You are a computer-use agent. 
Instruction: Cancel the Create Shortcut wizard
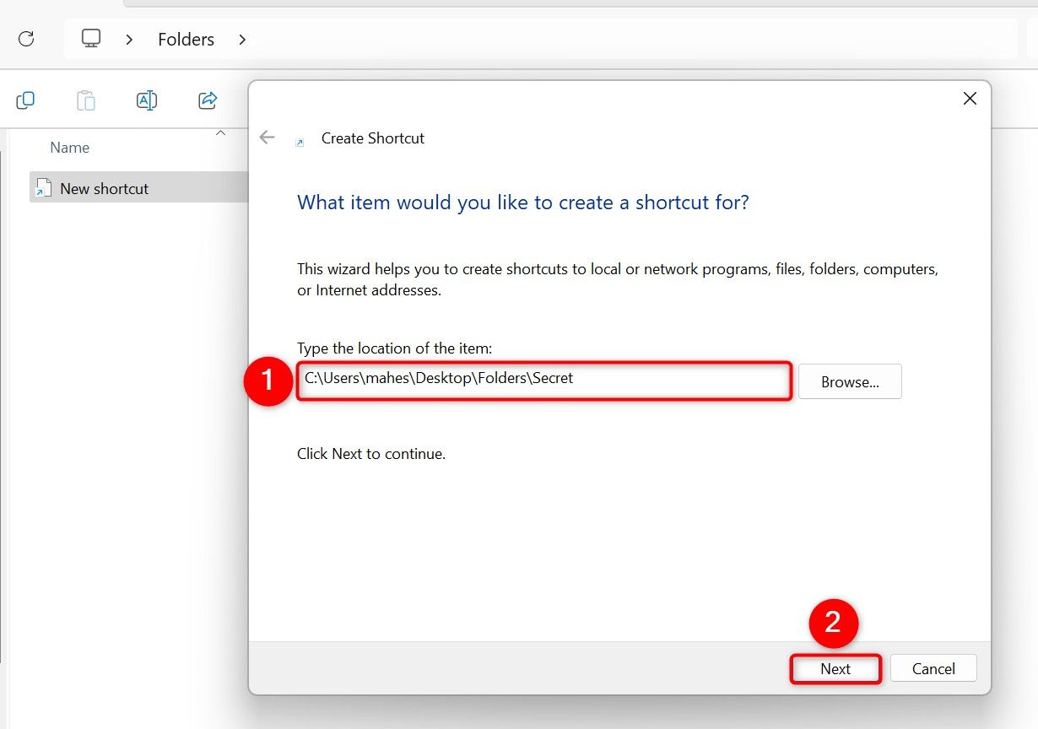[x=933, y=669]
